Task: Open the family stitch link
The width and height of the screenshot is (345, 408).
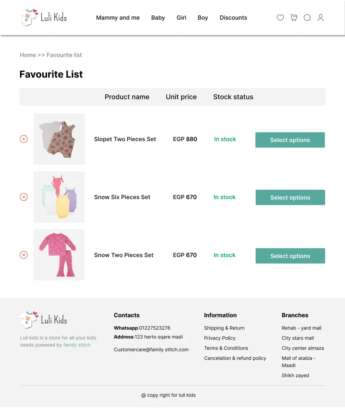Action: click(x=77, y=345)
